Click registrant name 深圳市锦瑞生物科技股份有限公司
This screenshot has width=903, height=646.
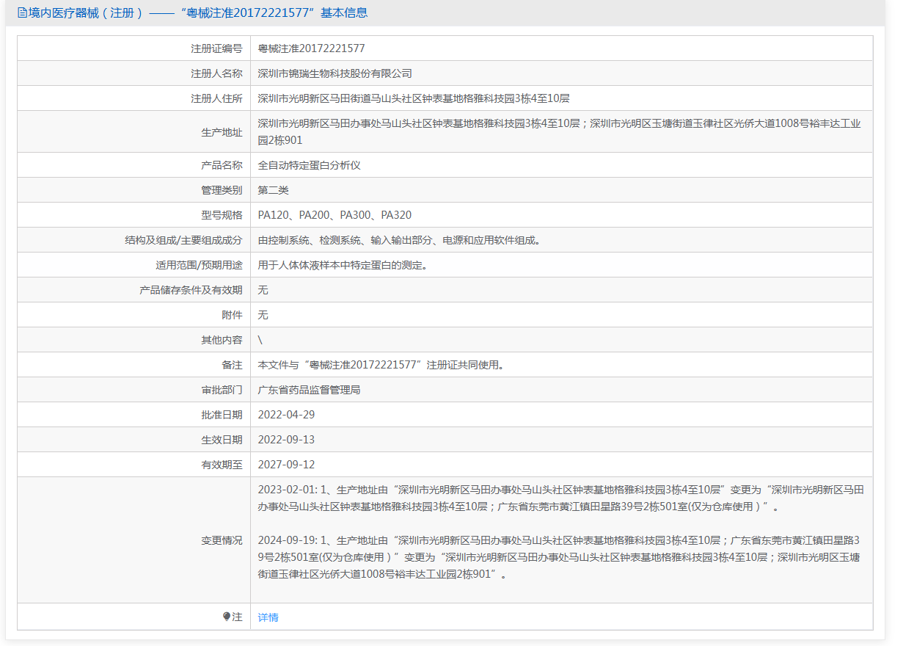point(335,73)
